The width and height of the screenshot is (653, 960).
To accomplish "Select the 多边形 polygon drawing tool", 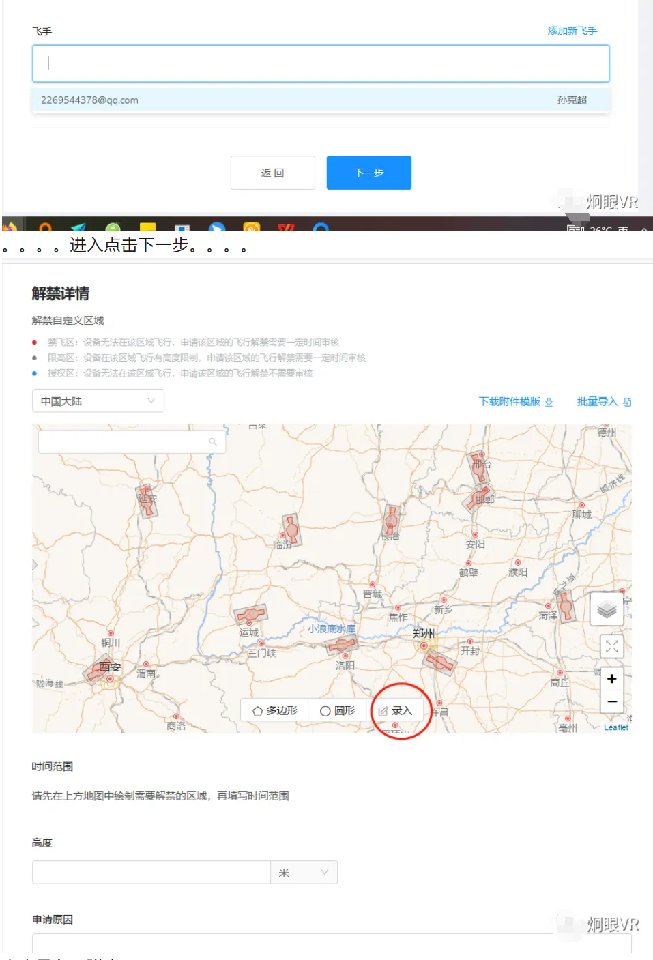I will 275,710.
